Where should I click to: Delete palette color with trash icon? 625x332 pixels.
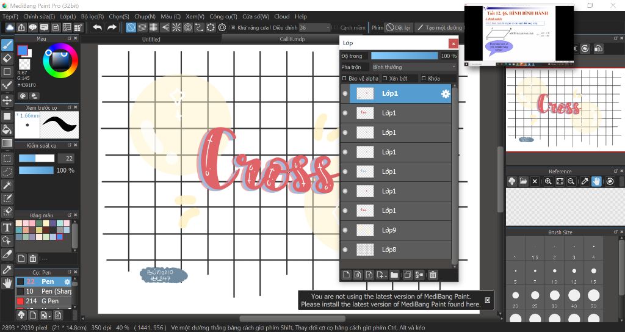coord(33,258)
